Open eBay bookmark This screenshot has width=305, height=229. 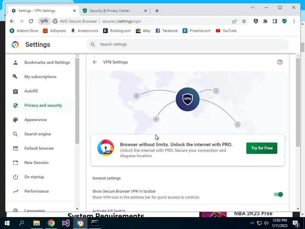tap(143, 31)
